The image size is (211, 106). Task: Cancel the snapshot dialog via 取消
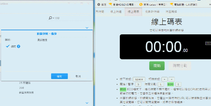tap(78, 76)
